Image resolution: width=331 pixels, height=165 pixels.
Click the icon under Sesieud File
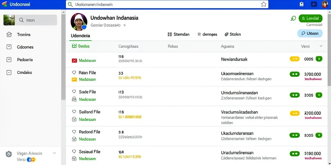[x=74, y=159]
